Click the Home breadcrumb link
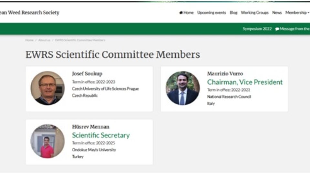Screen dimensions: 310x174 click(x=29, y=40)
